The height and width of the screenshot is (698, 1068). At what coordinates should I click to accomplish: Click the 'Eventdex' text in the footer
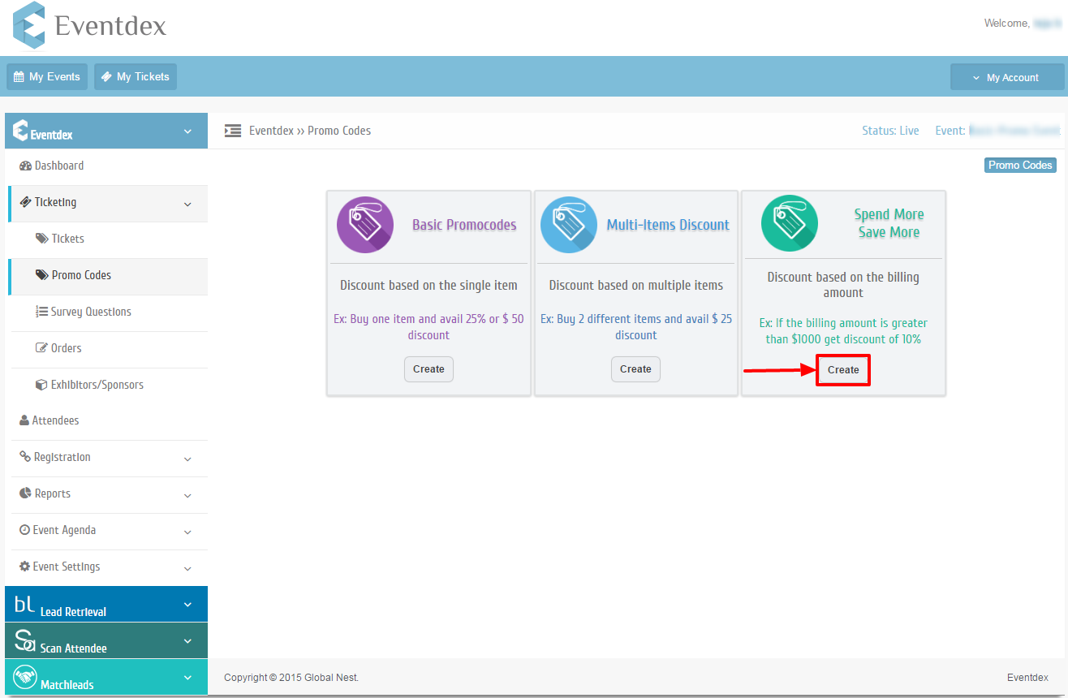pyautogui.click(x=1027, y=678)
